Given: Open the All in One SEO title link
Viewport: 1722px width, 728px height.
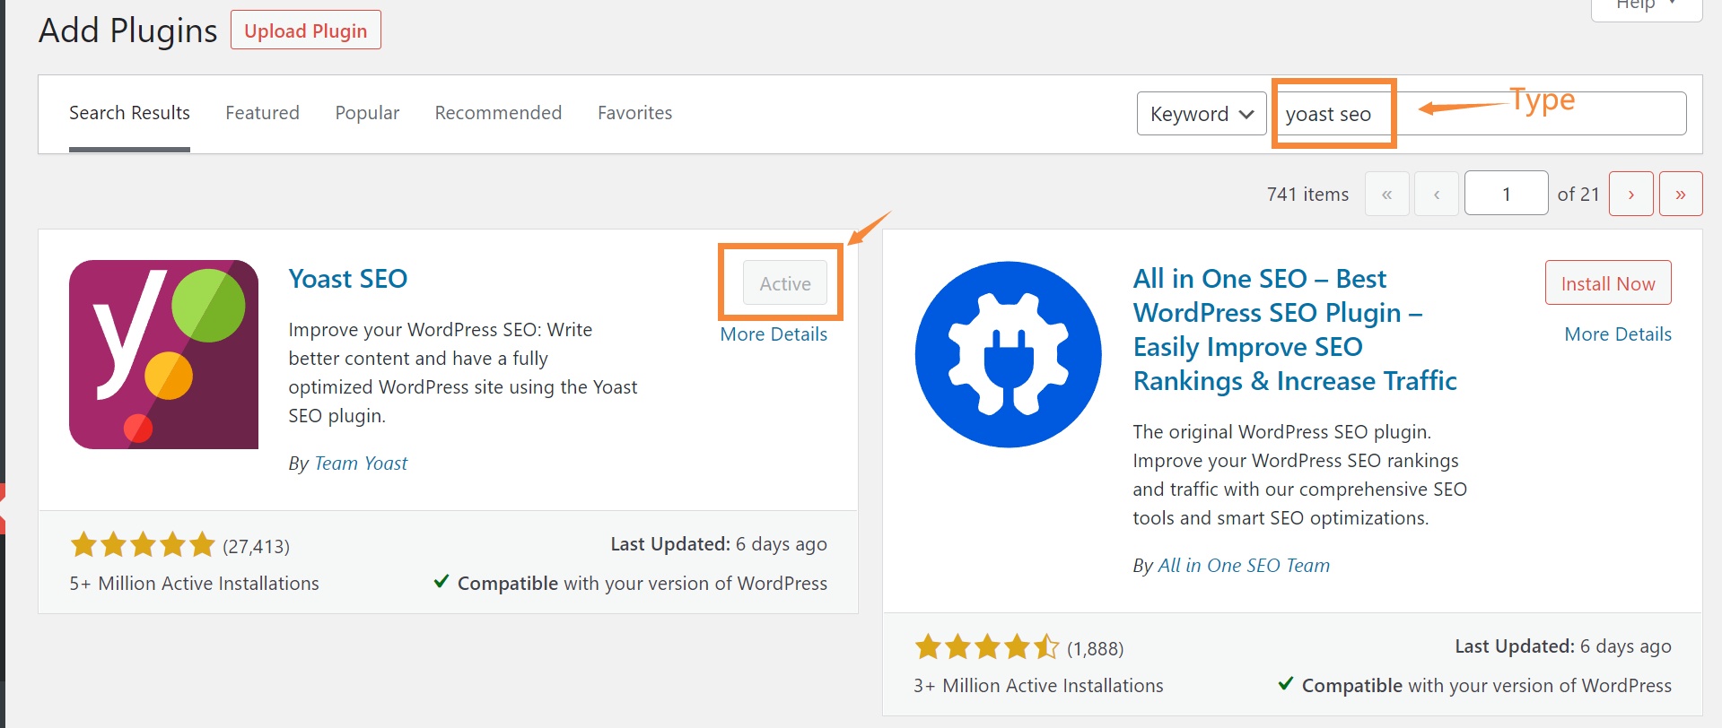Looking at the screenshot, I should (x=1295, y=329).
